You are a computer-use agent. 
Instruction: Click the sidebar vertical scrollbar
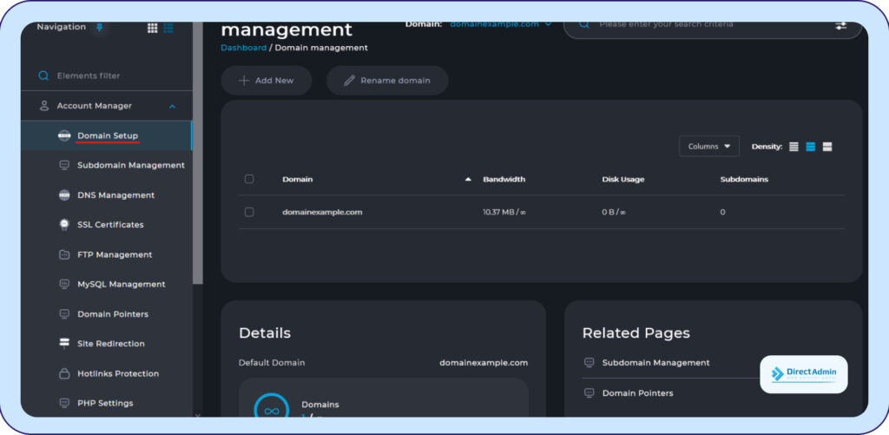(198, 153)
